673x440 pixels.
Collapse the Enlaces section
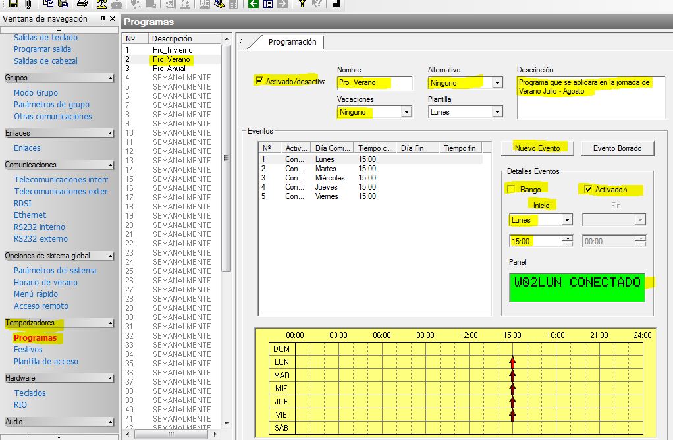tap(111, 134)
